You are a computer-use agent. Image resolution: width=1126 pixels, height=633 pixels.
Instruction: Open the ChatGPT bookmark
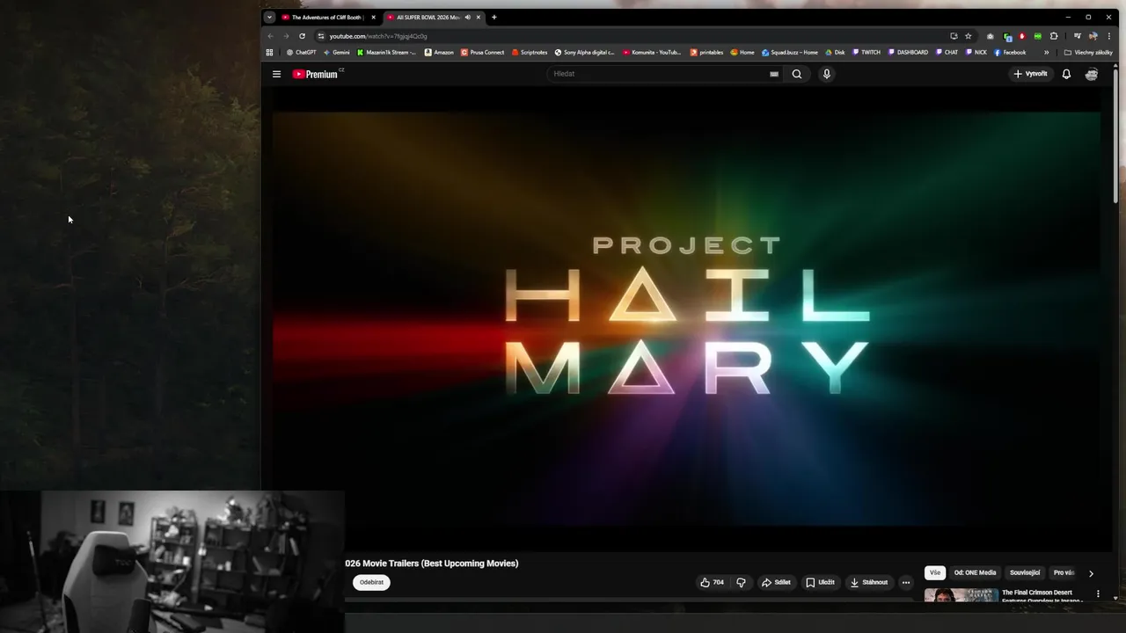point(301,52)
